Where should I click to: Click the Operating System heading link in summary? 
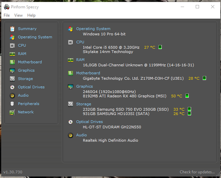93,29
